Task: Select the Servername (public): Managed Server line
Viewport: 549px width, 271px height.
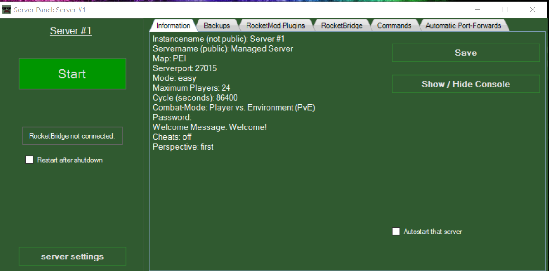Action: point(223,48)
